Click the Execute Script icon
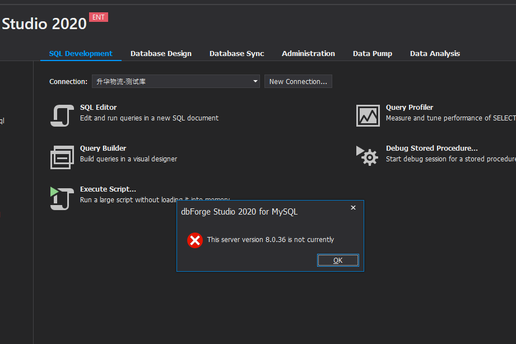 (62, 198)
